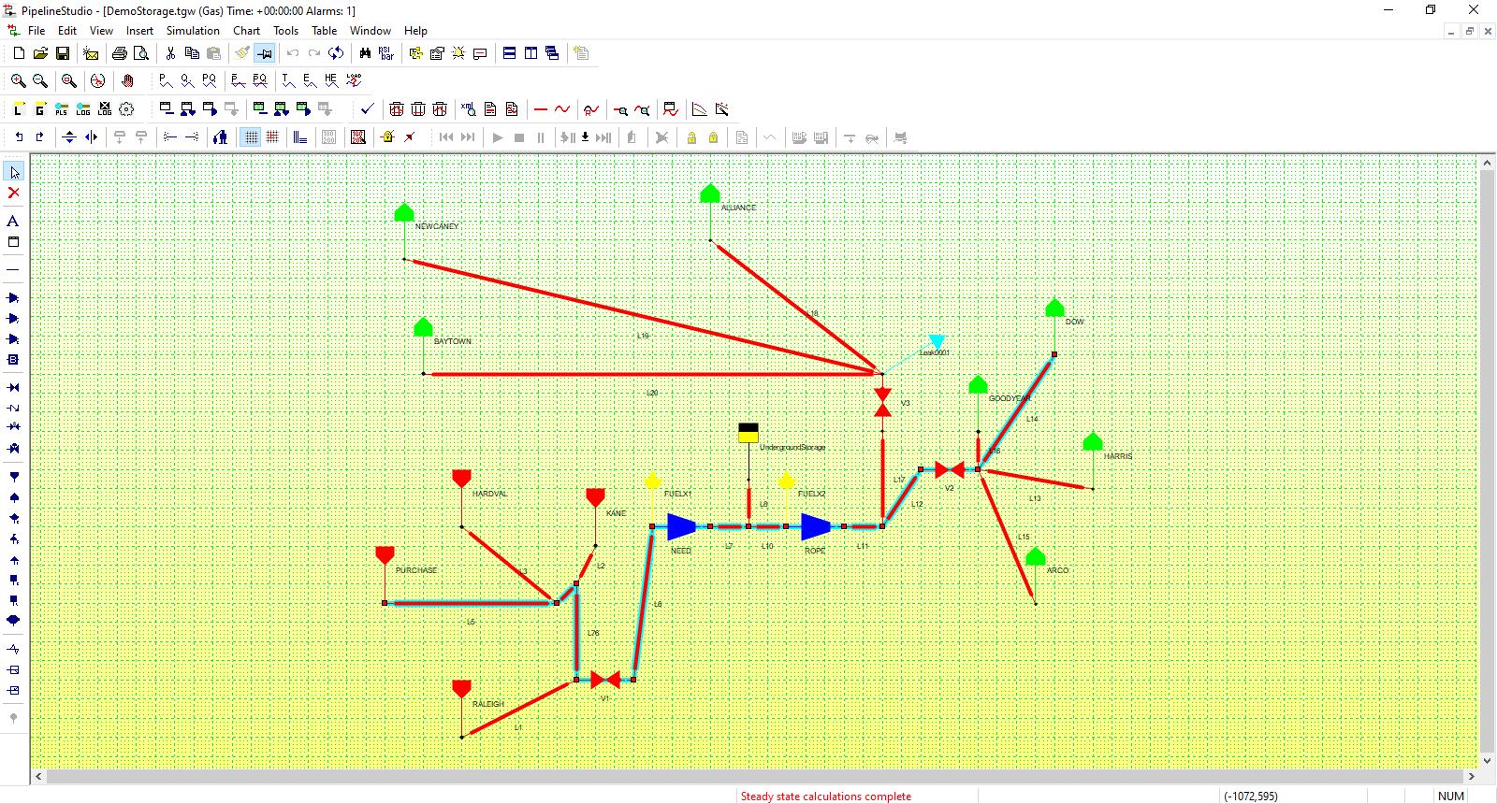Click the flip vertical arrows icon
This screenshot has width=1497, height=804.
tap(69, 137)
